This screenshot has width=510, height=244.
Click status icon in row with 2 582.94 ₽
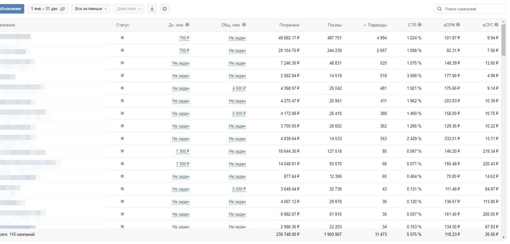click(122, 76)
